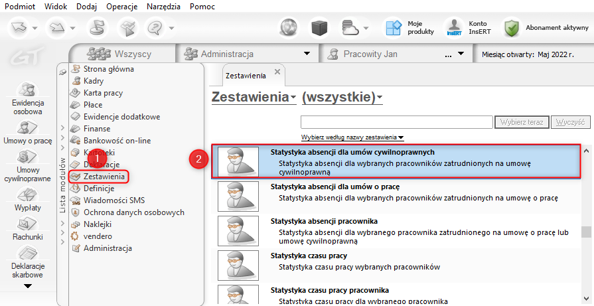Viewport: 594px width, 306px height.
Task: Open dropdown next to cloud server icon
Action: click(x=366, y=28)
